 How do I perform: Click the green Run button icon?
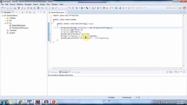coord(82,8)
